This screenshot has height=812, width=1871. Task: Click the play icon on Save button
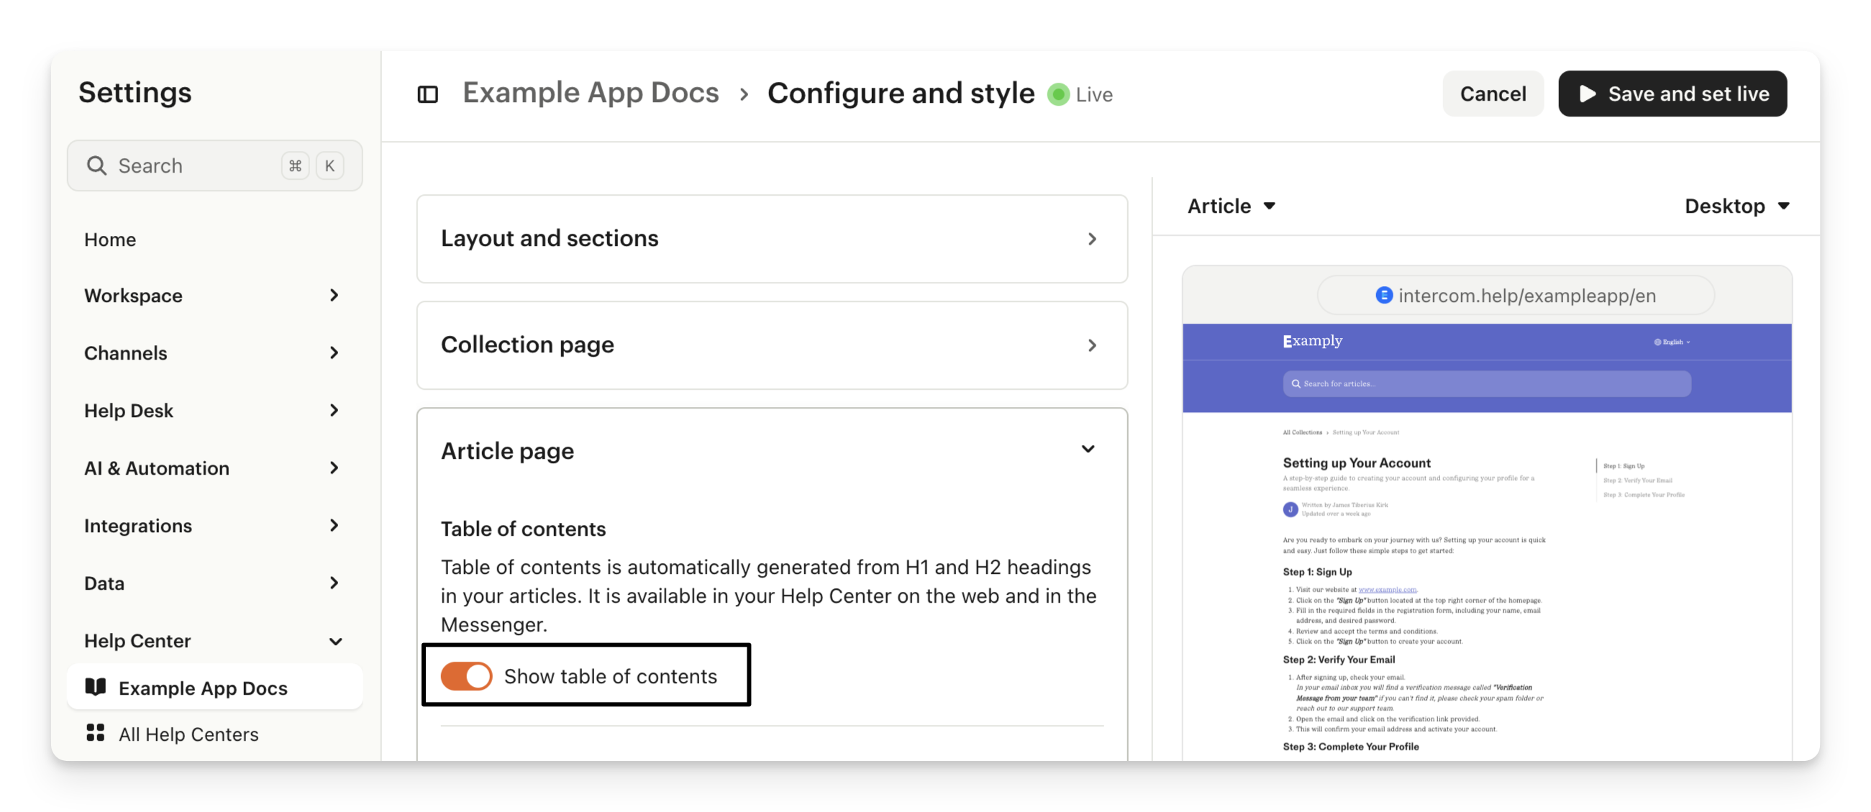tap(1588, 93)
